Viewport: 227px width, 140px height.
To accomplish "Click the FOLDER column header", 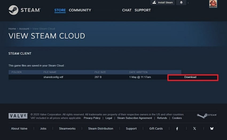I will 17,72.
